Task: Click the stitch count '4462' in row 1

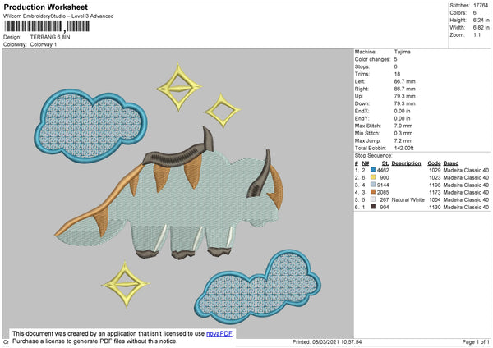Action: click(383, 170)
